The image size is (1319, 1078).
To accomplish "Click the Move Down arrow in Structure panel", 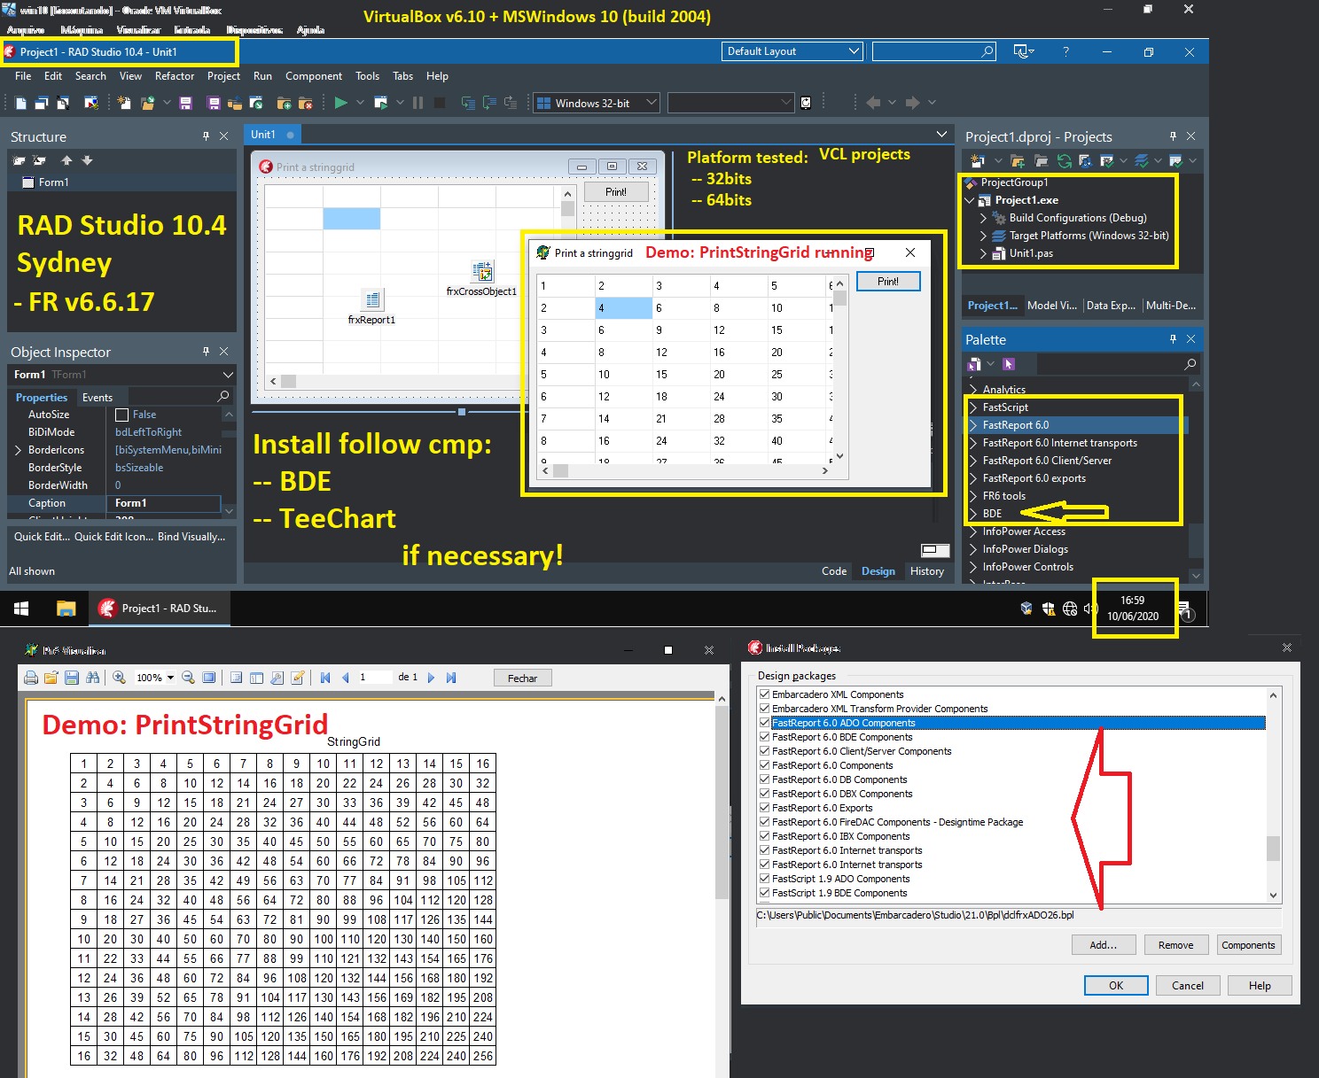I will 87,160.
